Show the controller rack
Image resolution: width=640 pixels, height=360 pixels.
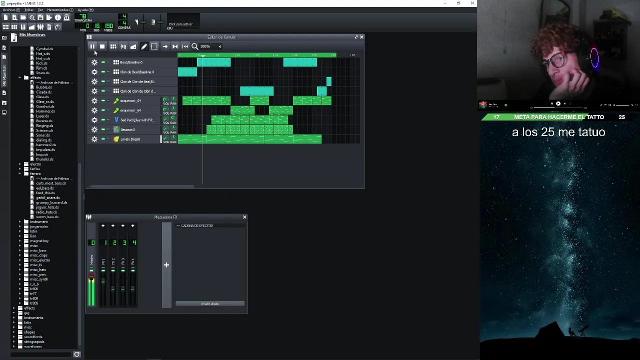[58, 27]
